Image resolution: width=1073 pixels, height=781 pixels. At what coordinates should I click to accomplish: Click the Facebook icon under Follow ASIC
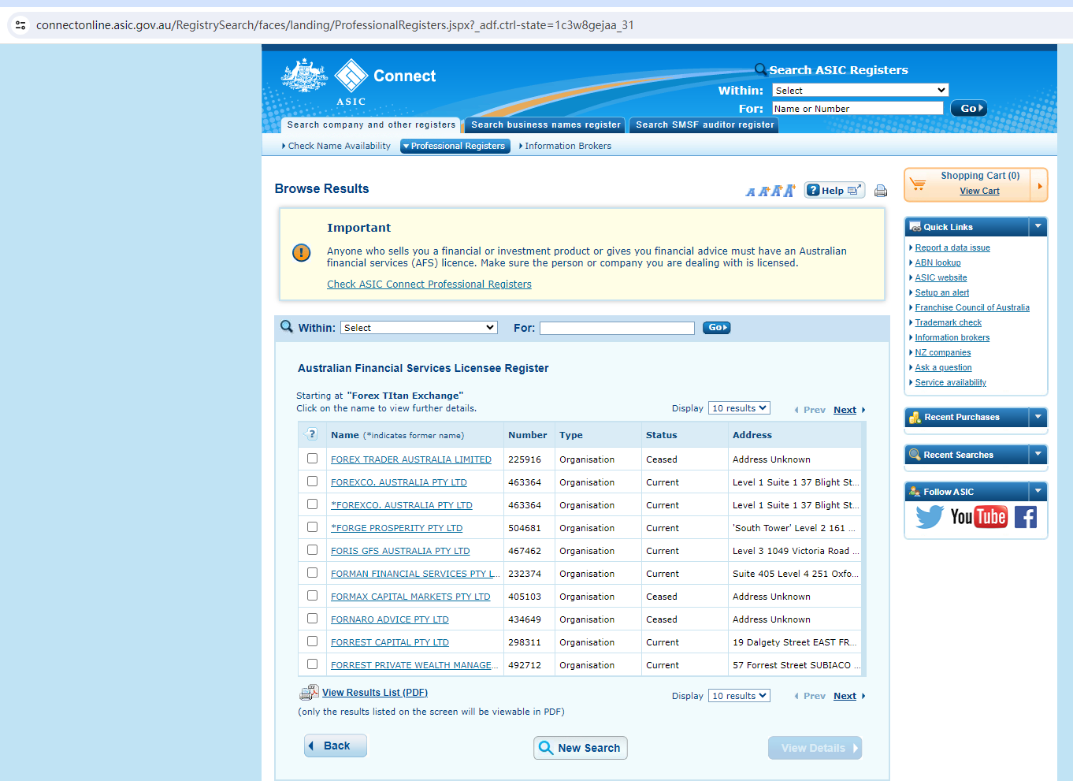pos(1025,517)
